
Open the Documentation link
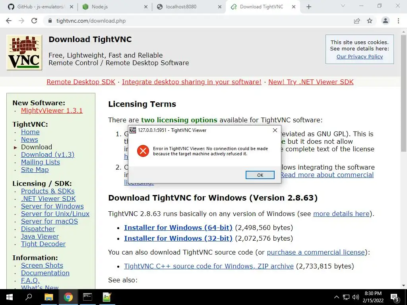pyautogui.click(x=45, y=273)
